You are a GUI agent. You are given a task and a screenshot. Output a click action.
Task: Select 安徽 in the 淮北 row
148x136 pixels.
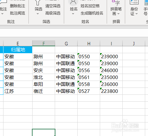[18, 77]
